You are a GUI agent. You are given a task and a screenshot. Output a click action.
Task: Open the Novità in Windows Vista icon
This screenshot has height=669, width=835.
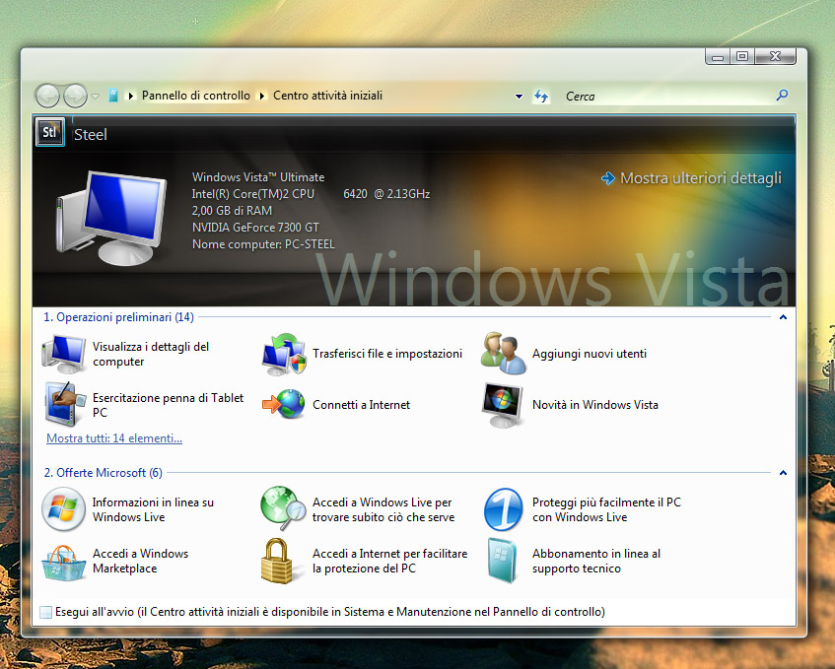click(503, 405)
